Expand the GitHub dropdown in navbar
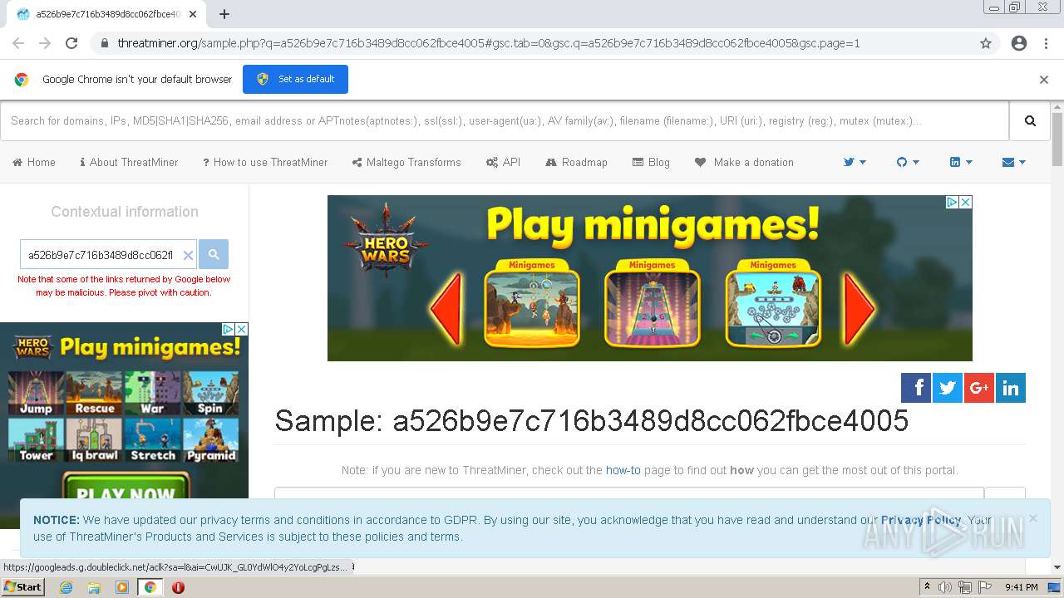 pos(908,162)
